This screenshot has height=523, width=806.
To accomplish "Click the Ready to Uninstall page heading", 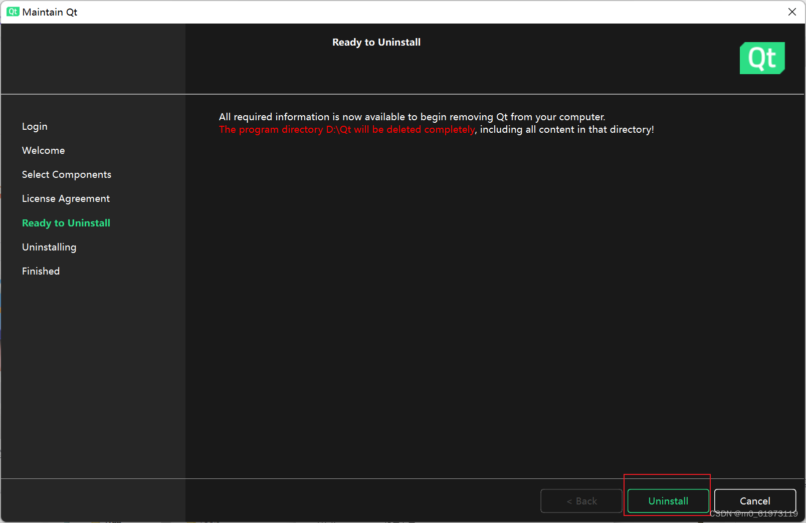I will pyautogui.click(x=376, y=42).
